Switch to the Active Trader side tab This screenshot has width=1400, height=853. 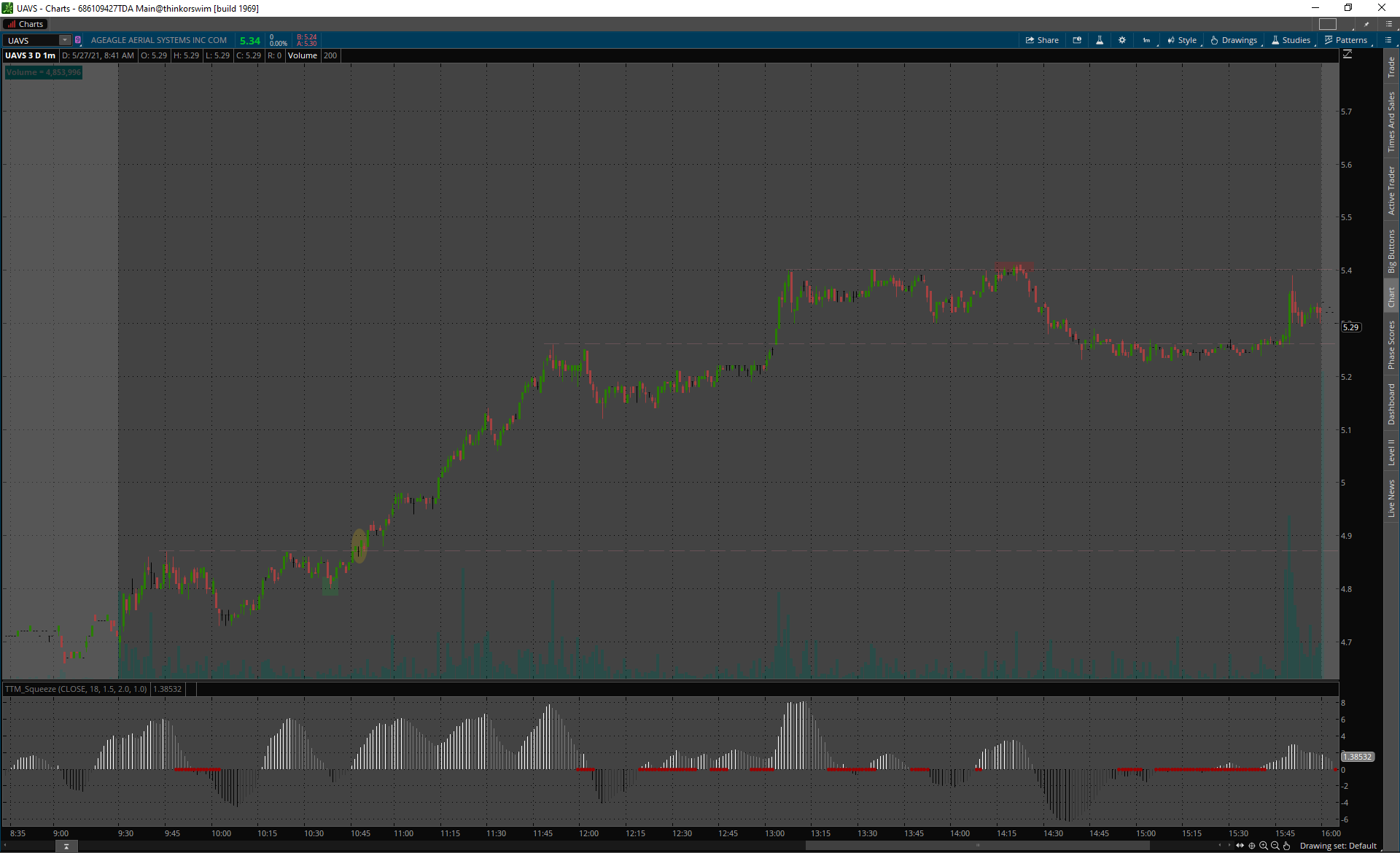tap(1391, 190)
